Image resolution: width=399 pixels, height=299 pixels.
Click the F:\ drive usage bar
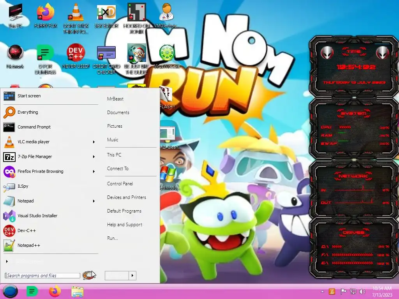pos(352,255)
